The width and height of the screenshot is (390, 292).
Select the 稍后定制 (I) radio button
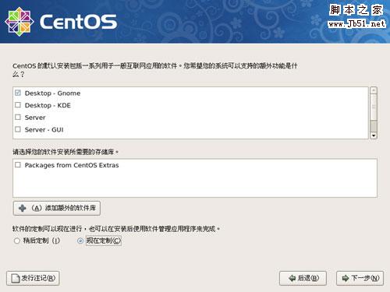17,241
